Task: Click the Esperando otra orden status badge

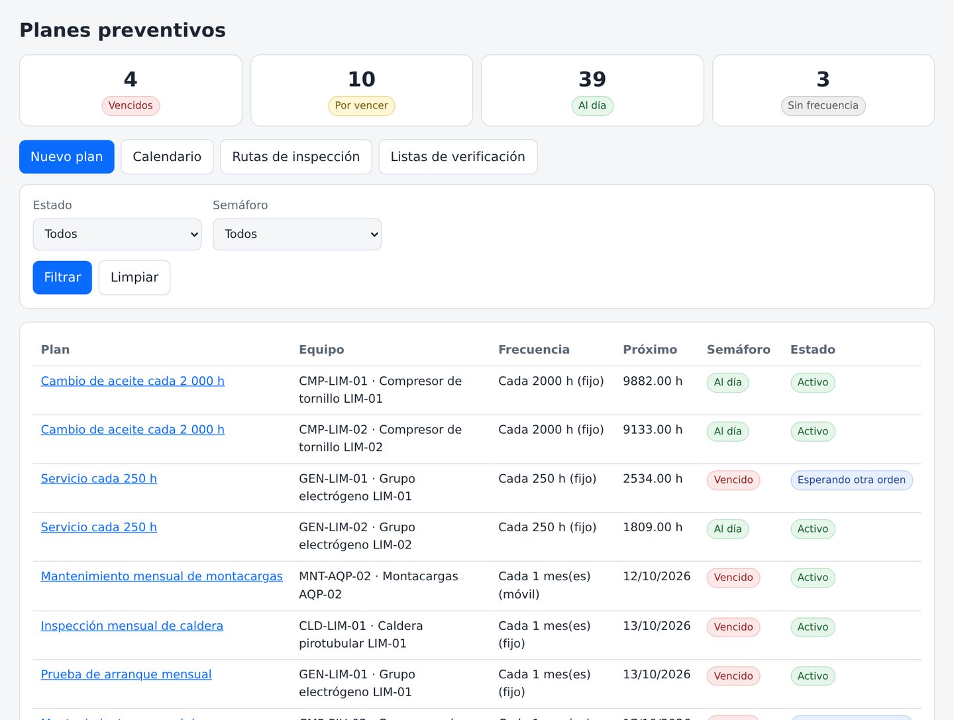Action: [851, 480]
